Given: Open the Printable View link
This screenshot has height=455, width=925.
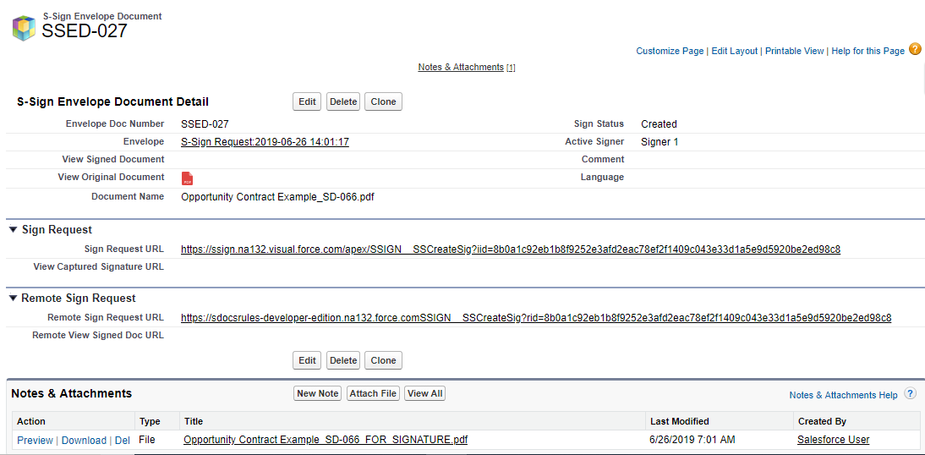Looking at the screenshot, I should point(795,52).
